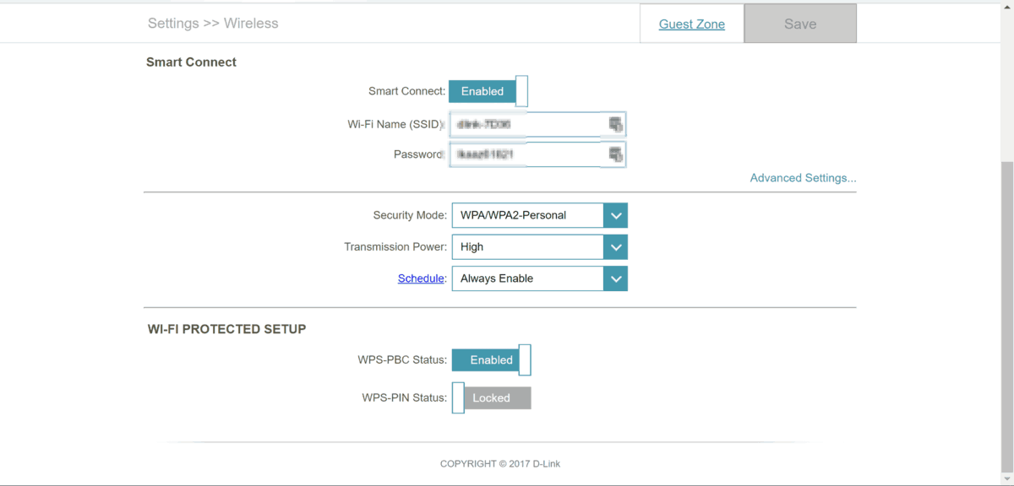Screen dimensions: 1014x486
Task: Click the D-Link copyright footer text
Action: [500, 464]
